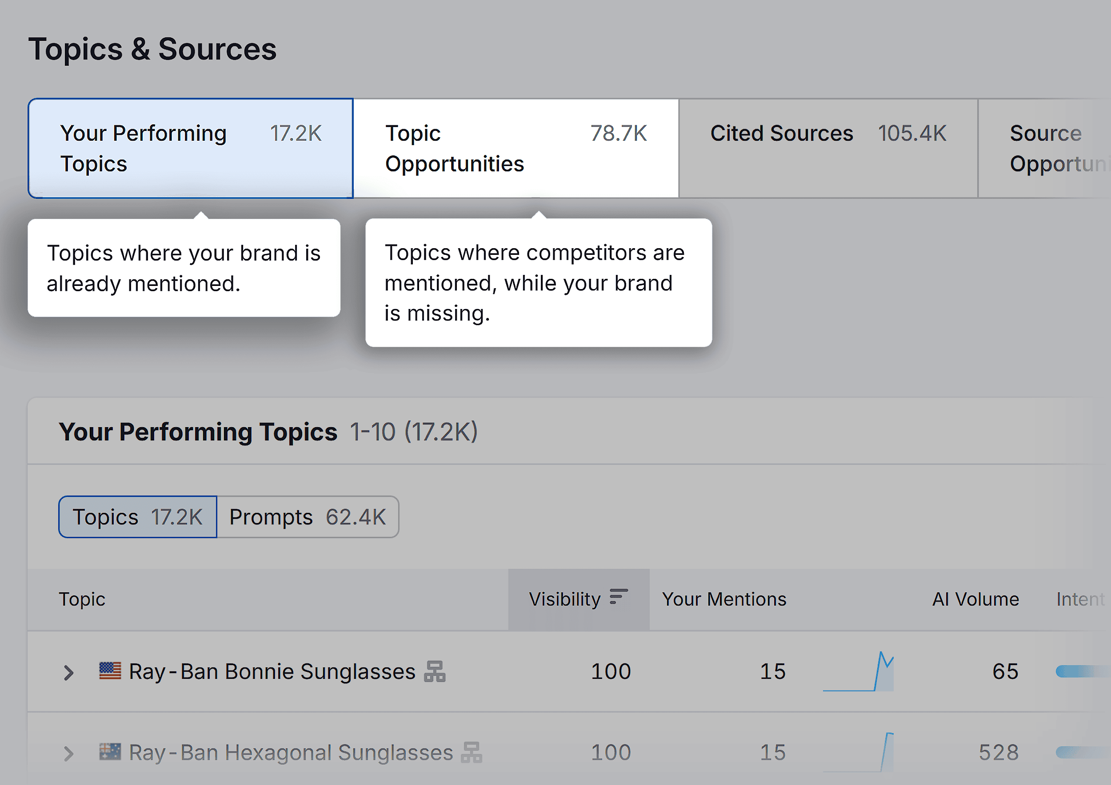Select the Your Performing Topics tab
Screen dimensions: 1111x785
[x=190, y=147]
